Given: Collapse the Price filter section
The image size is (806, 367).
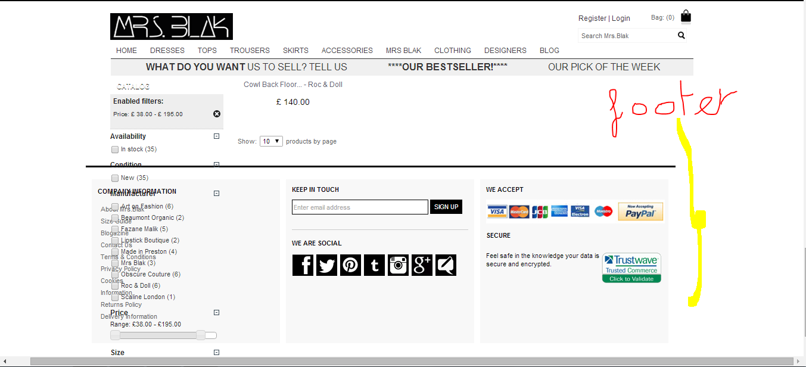Looking at the screenshot, I should (217, 312).
